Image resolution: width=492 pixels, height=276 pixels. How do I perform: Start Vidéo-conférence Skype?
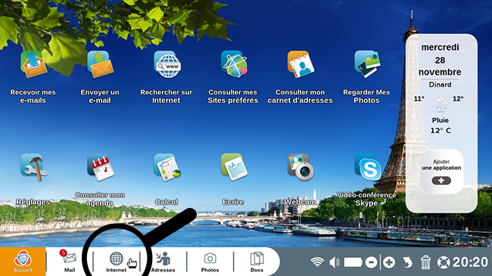(x=367, y=167)
